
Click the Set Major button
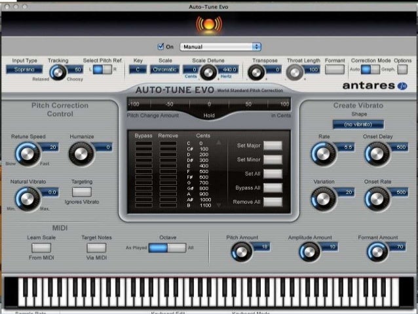(273, 146)
